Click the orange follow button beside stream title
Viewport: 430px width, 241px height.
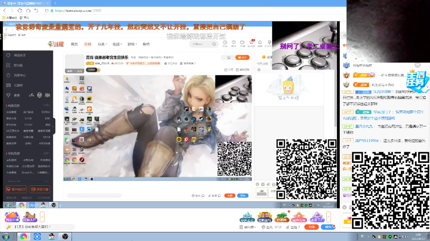[242, 57]
